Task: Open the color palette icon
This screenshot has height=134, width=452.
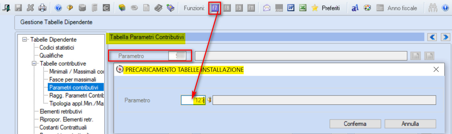Action: pyautogui.click(x=367, y=8)
